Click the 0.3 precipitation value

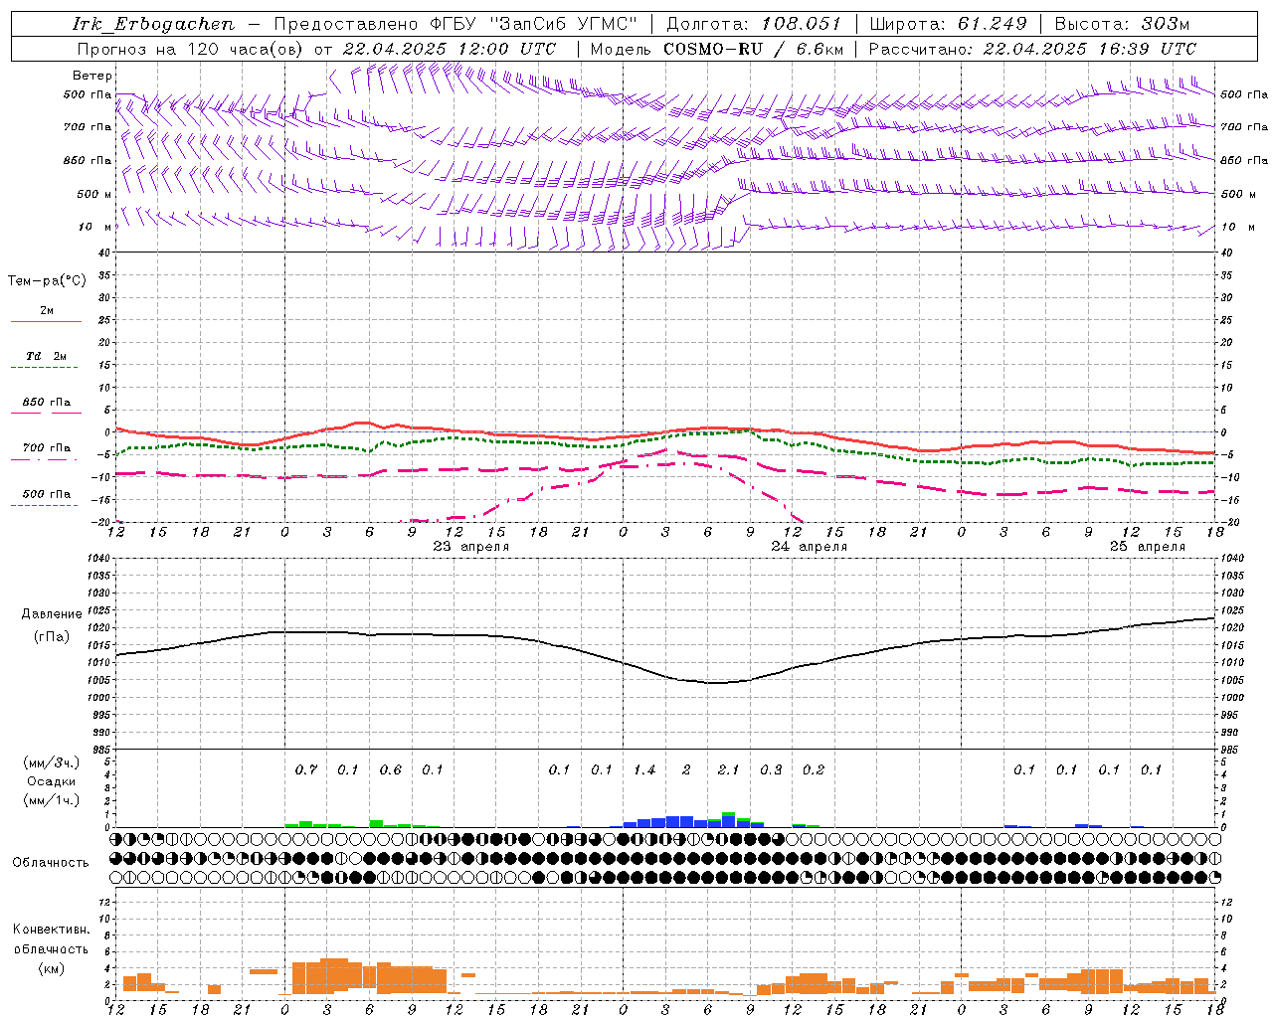pyautogui.click(x=771, y=770)
